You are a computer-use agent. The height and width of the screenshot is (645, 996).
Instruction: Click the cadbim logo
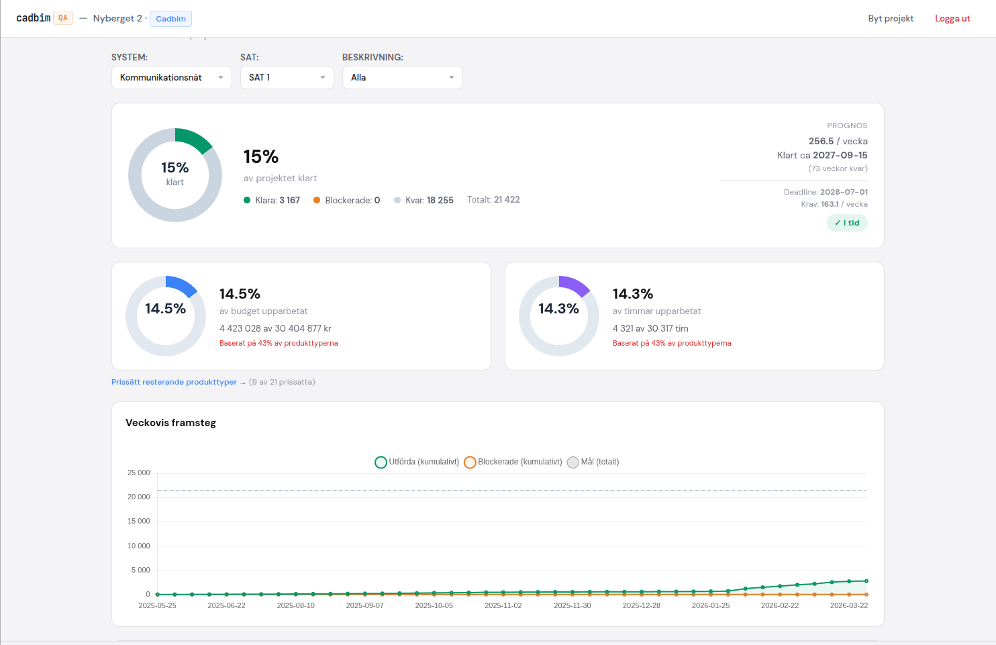click(x=34, y=18)
